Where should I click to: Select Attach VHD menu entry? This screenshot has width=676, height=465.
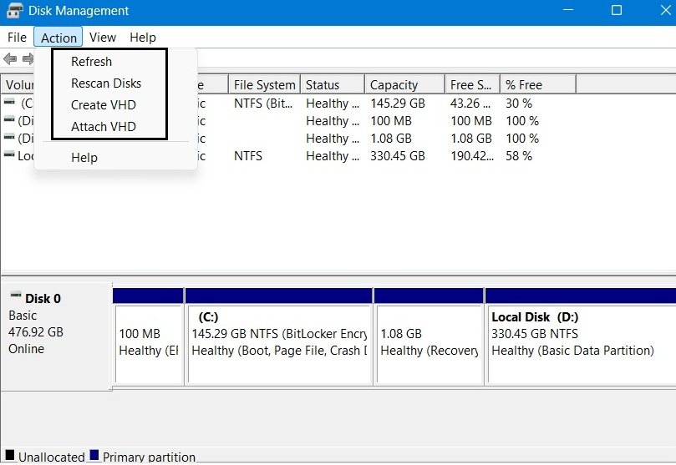point(104,127)
